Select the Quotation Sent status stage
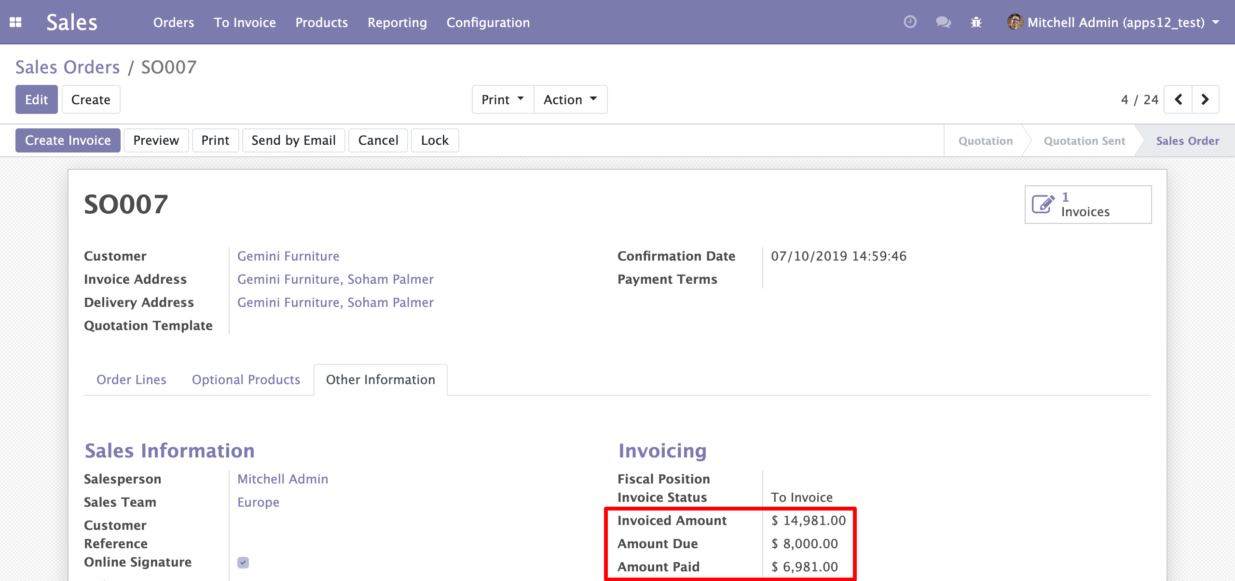This screenshot has height=581, width=1235. click(x=1084, y=141)
